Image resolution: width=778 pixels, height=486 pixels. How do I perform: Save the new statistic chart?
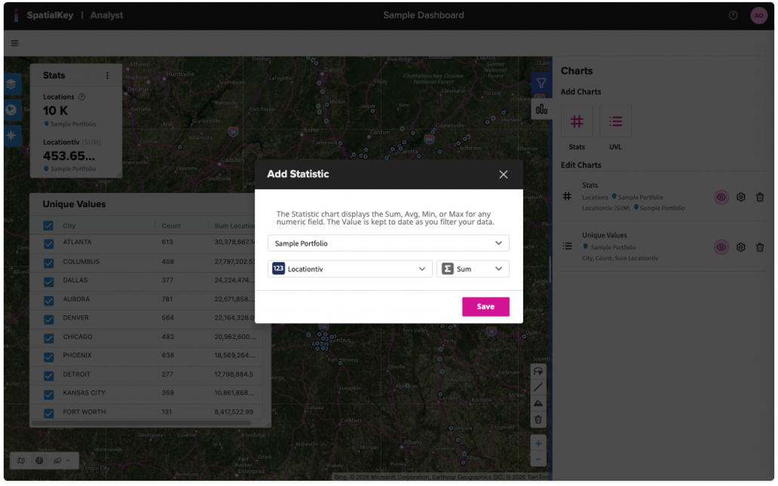click(485, 307)
